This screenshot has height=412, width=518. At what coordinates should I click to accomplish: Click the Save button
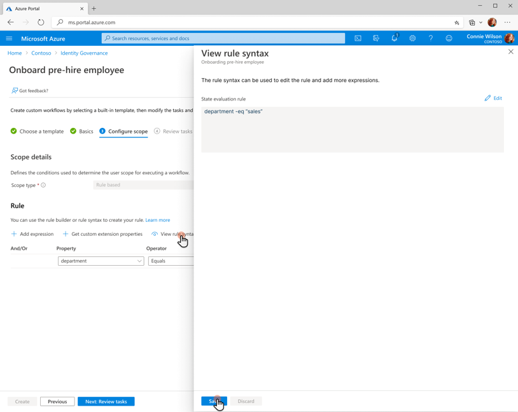point(214,401)
